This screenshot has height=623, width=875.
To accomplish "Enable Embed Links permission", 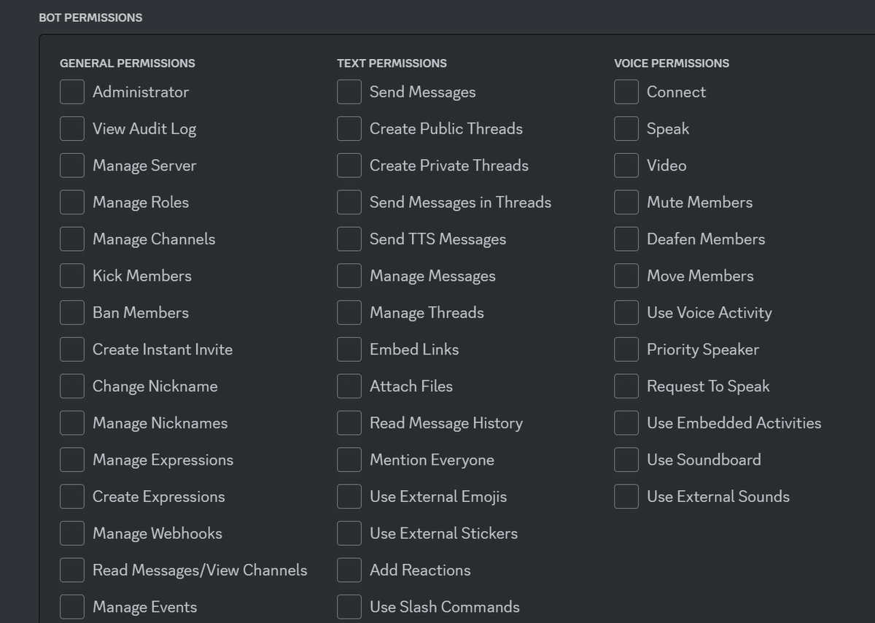I will coord(349,349).
